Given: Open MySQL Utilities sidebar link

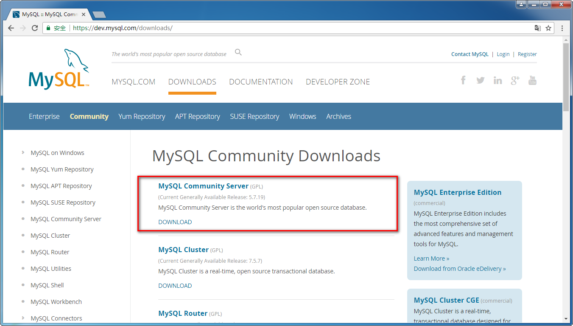Looking at the screenshot, I should click(51, 269).
